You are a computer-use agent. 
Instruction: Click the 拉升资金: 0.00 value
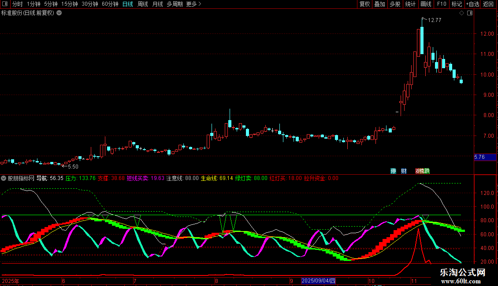[321, 178]
